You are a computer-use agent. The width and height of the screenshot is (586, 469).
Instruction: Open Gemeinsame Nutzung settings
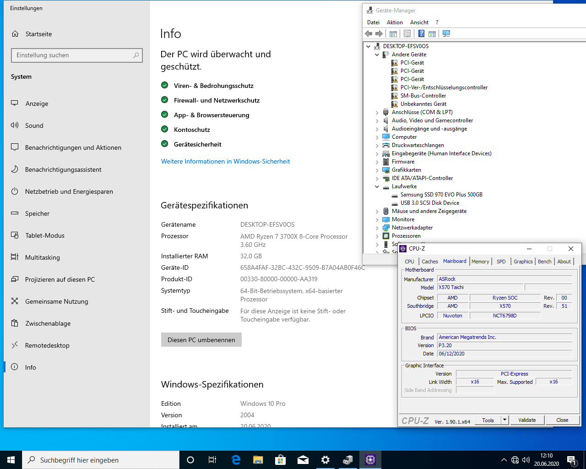pos(77,301)
